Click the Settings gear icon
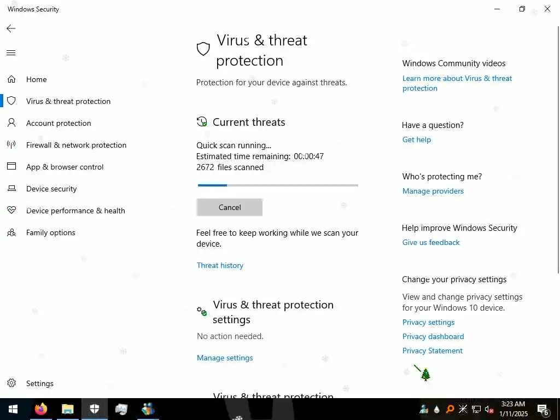The width and height of the screenshot is (560, 420). (x=11, y=383)
